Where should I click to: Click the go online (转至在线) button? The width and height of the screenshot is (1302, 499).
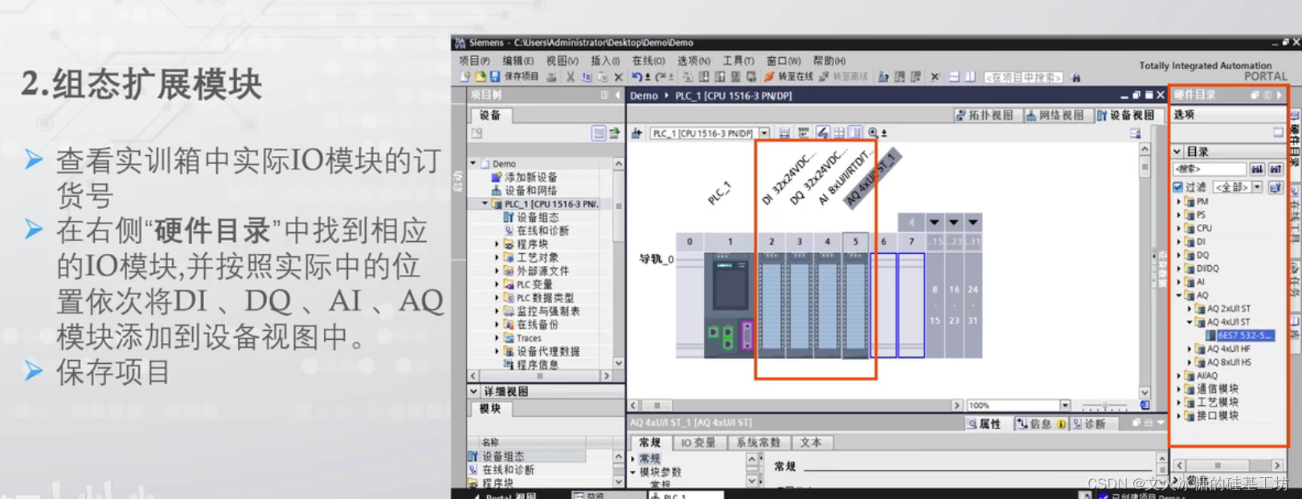(788, 77)
